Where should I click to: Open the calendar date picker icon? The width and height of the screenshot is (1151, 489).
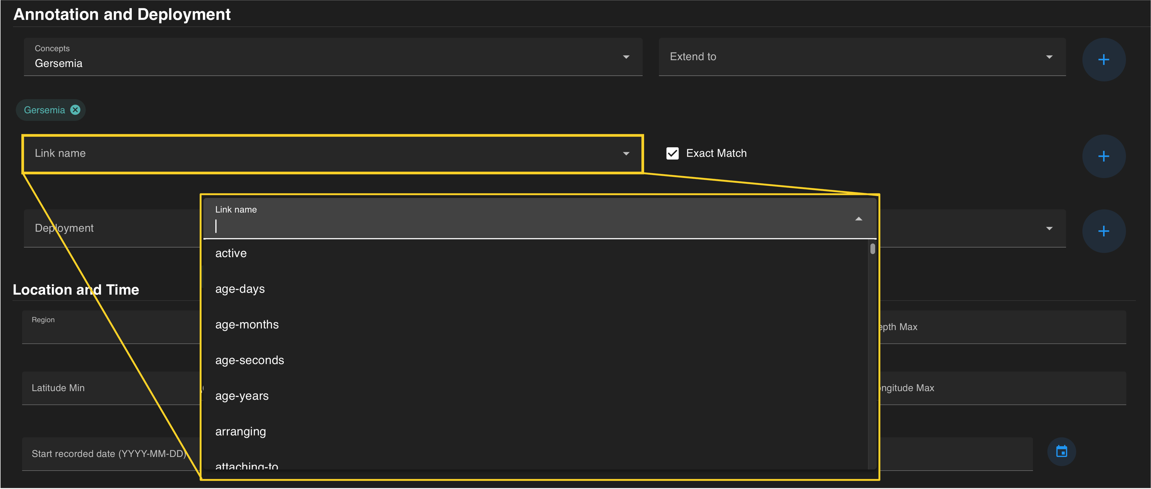click(1061, 451)
